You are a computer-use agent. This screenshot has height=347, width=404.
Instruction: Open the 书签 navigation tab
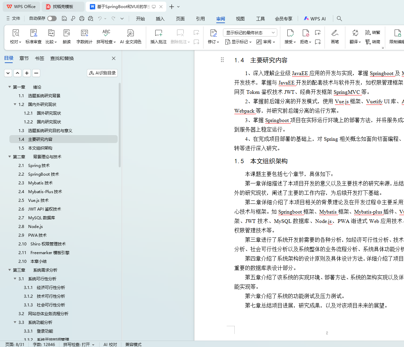pos(40,58)
